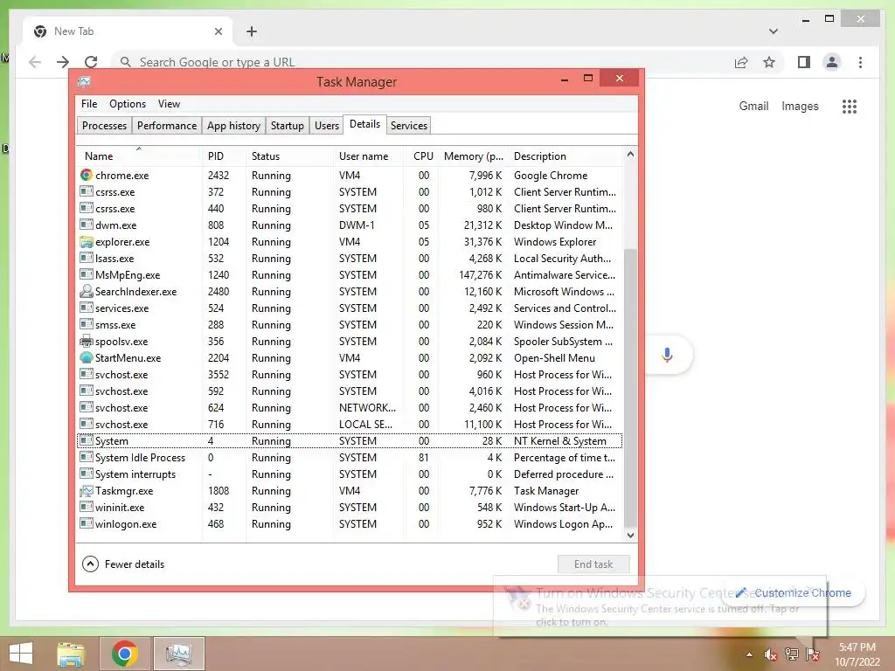Screen dimensions: 895x671
Task: Click the muted volume tray icon
Action: [x=771, y=654]
